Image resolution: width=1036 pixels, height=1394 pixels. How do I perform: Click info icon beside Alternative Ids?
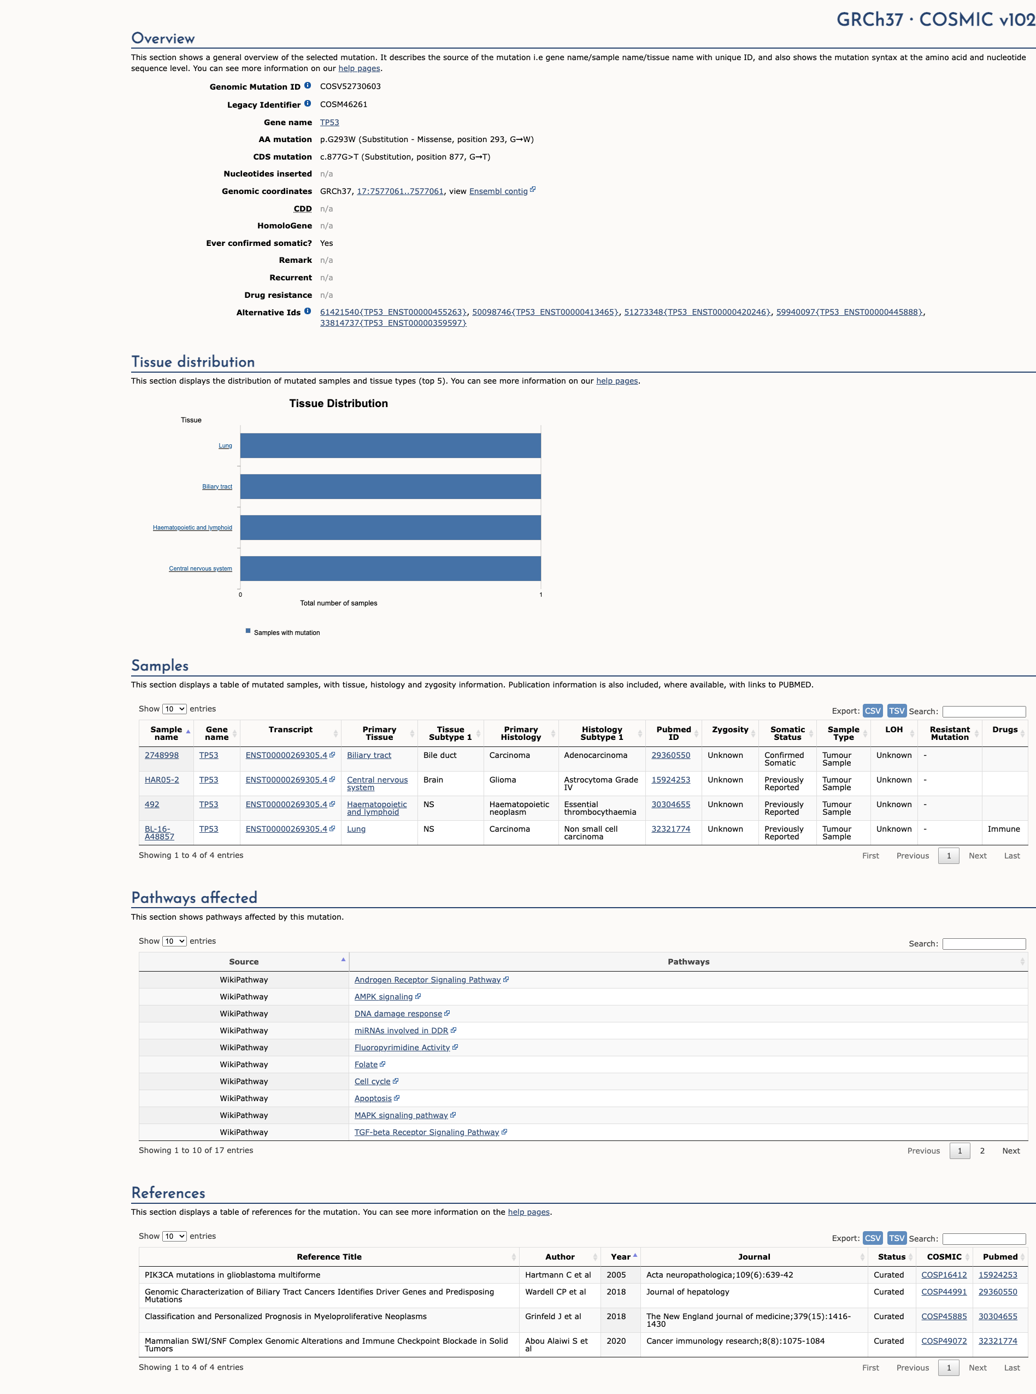tap(307, 311)
